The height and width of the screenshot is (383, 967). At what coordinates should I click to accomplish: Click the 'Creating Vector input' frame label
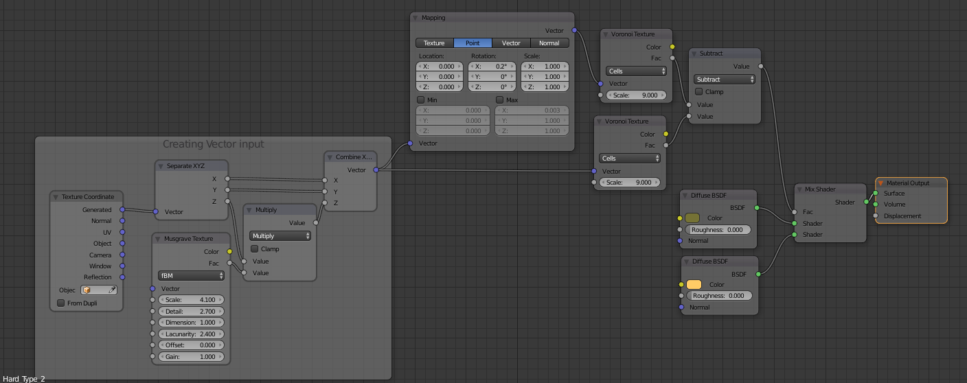coord(213,144)
